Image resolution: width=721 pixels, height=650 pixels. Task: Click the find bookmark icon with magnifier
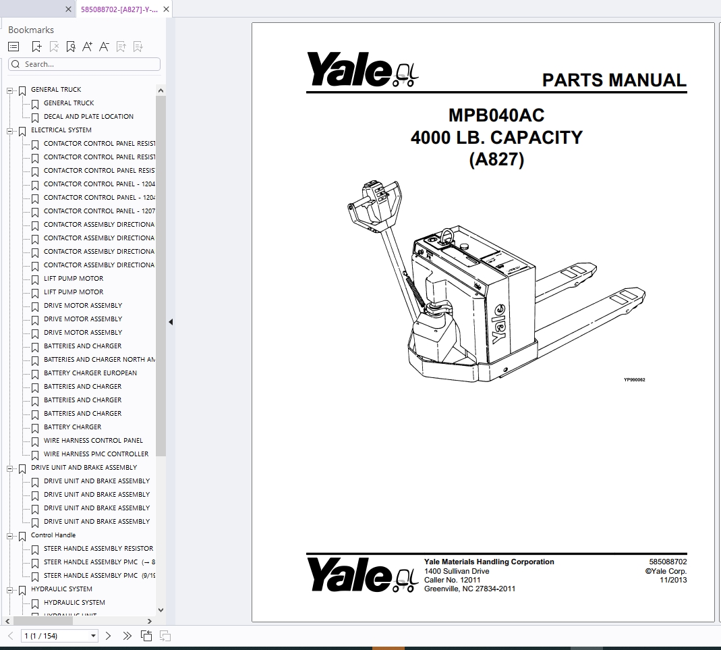(71, 47)
